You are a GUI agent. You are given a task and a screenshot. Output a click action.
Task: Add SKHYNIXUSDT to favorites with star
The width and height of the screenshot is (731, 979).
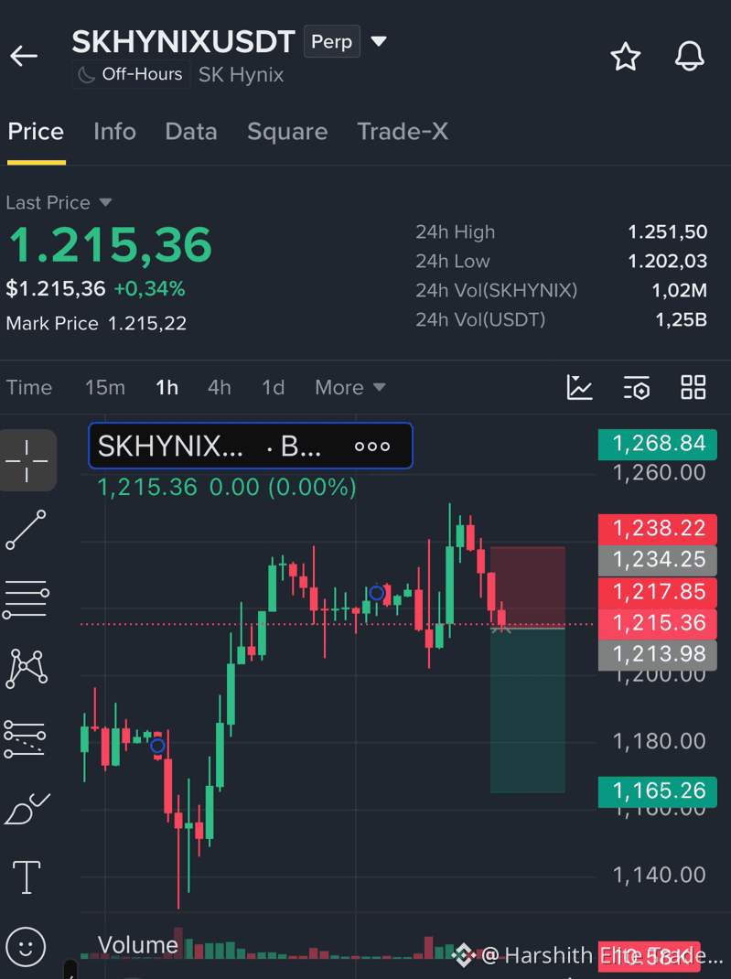(x=625, y=57)
